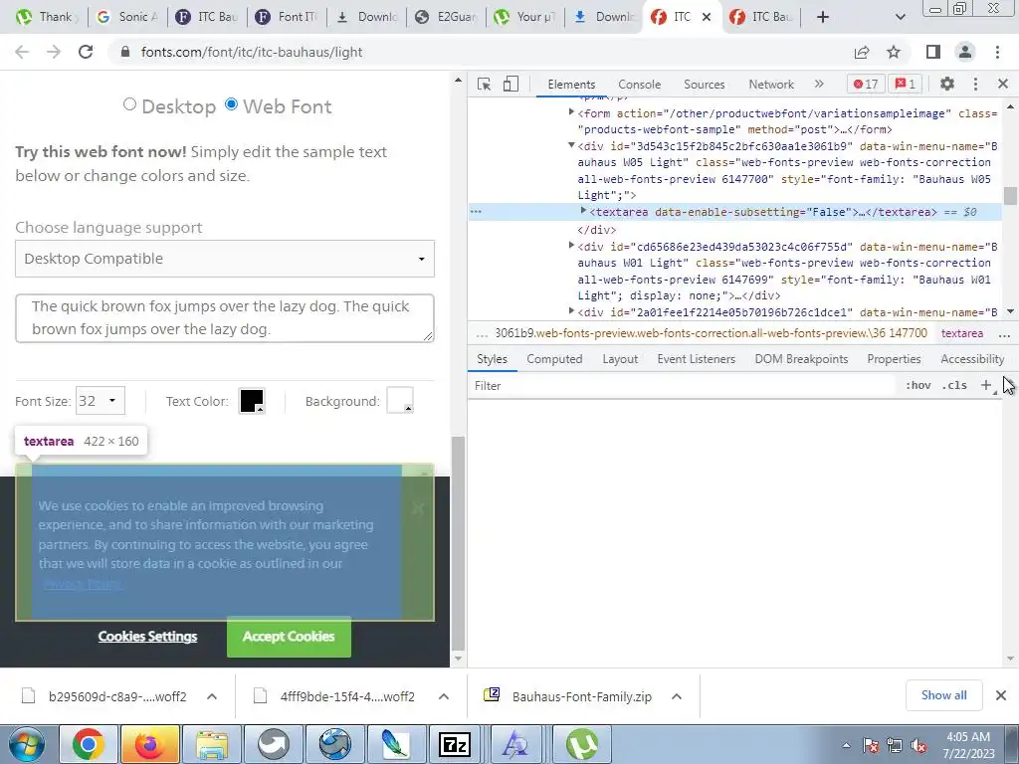Open Firefox from the taskbar

[x=149, y=744]
